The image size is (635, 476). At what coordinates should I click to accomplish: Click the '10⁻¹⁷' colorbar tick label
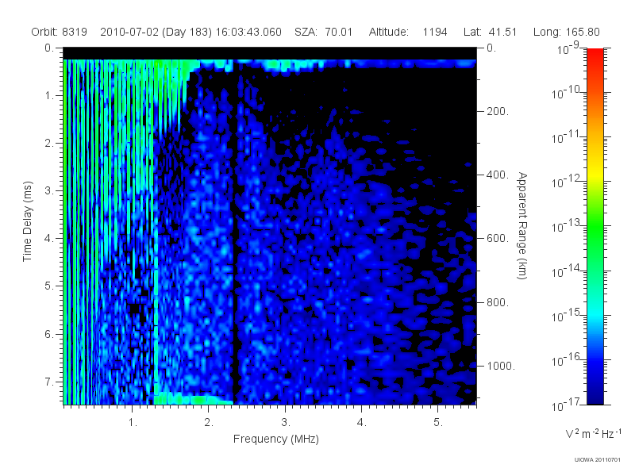(566, 405)
